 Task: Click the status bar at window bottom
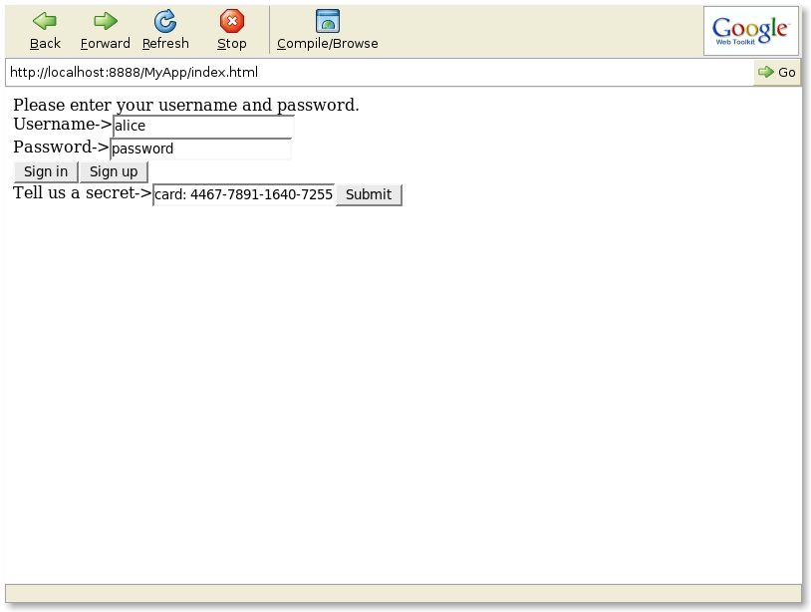pos(404,593)
